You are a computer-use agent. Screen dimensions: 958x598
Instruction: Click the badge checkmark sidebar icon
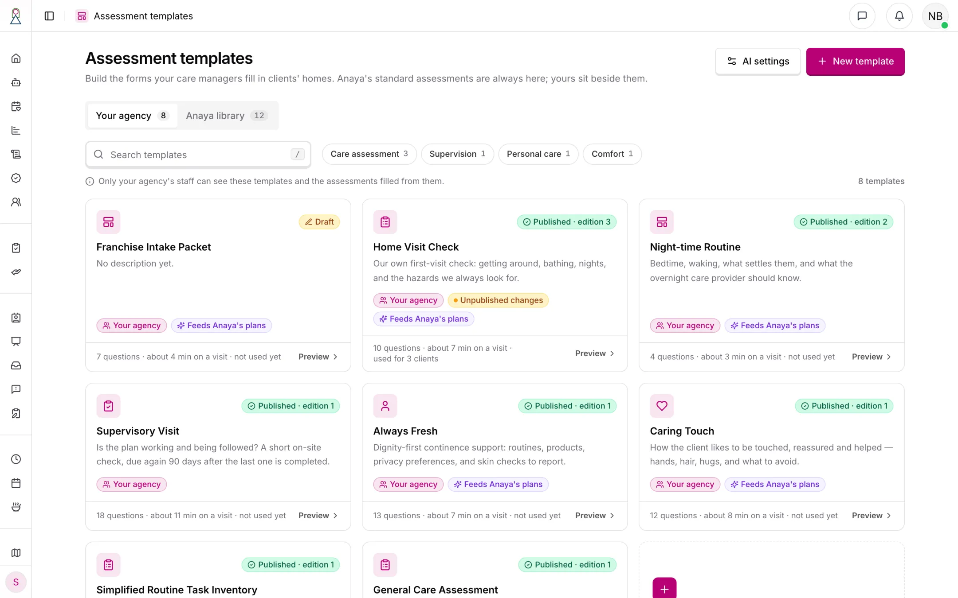(16, 178)
